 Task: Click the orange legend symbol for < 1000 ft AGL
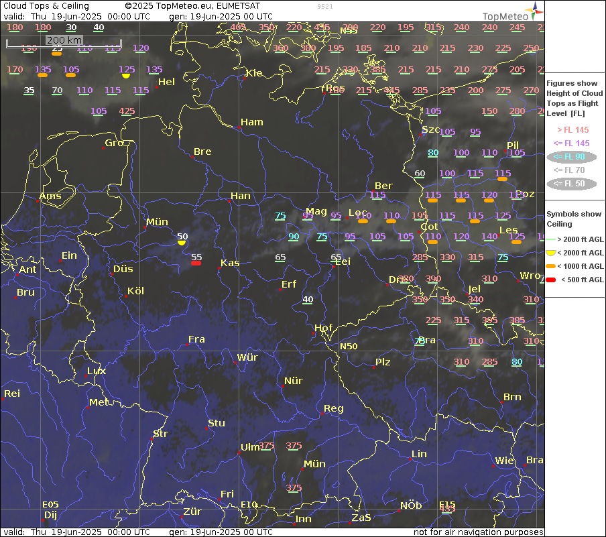[551, 266]
